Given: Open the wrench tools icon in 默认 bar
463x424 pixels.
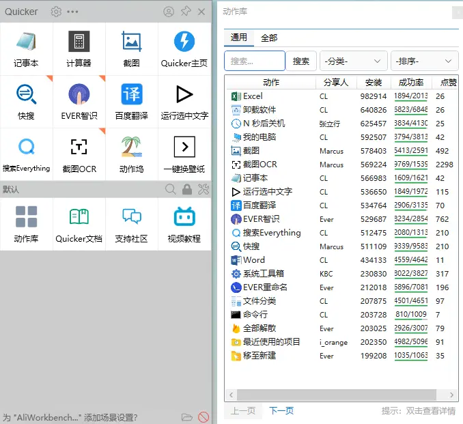Looking at the screenshot, I should (x=204, y=189).
